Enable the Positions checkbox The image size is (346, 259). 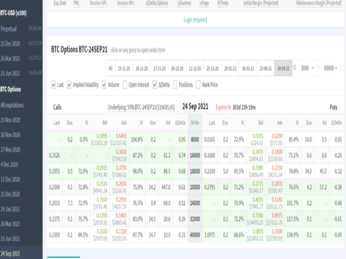(x=175, y=85)
